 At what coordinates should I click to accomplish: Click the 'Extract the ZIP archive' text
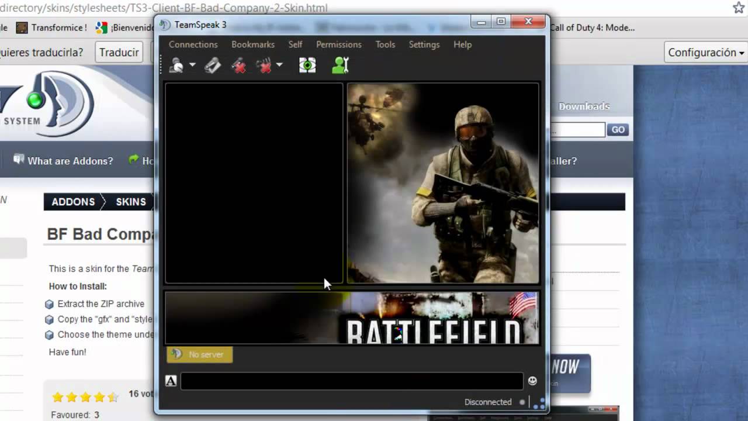click(101, 304)
